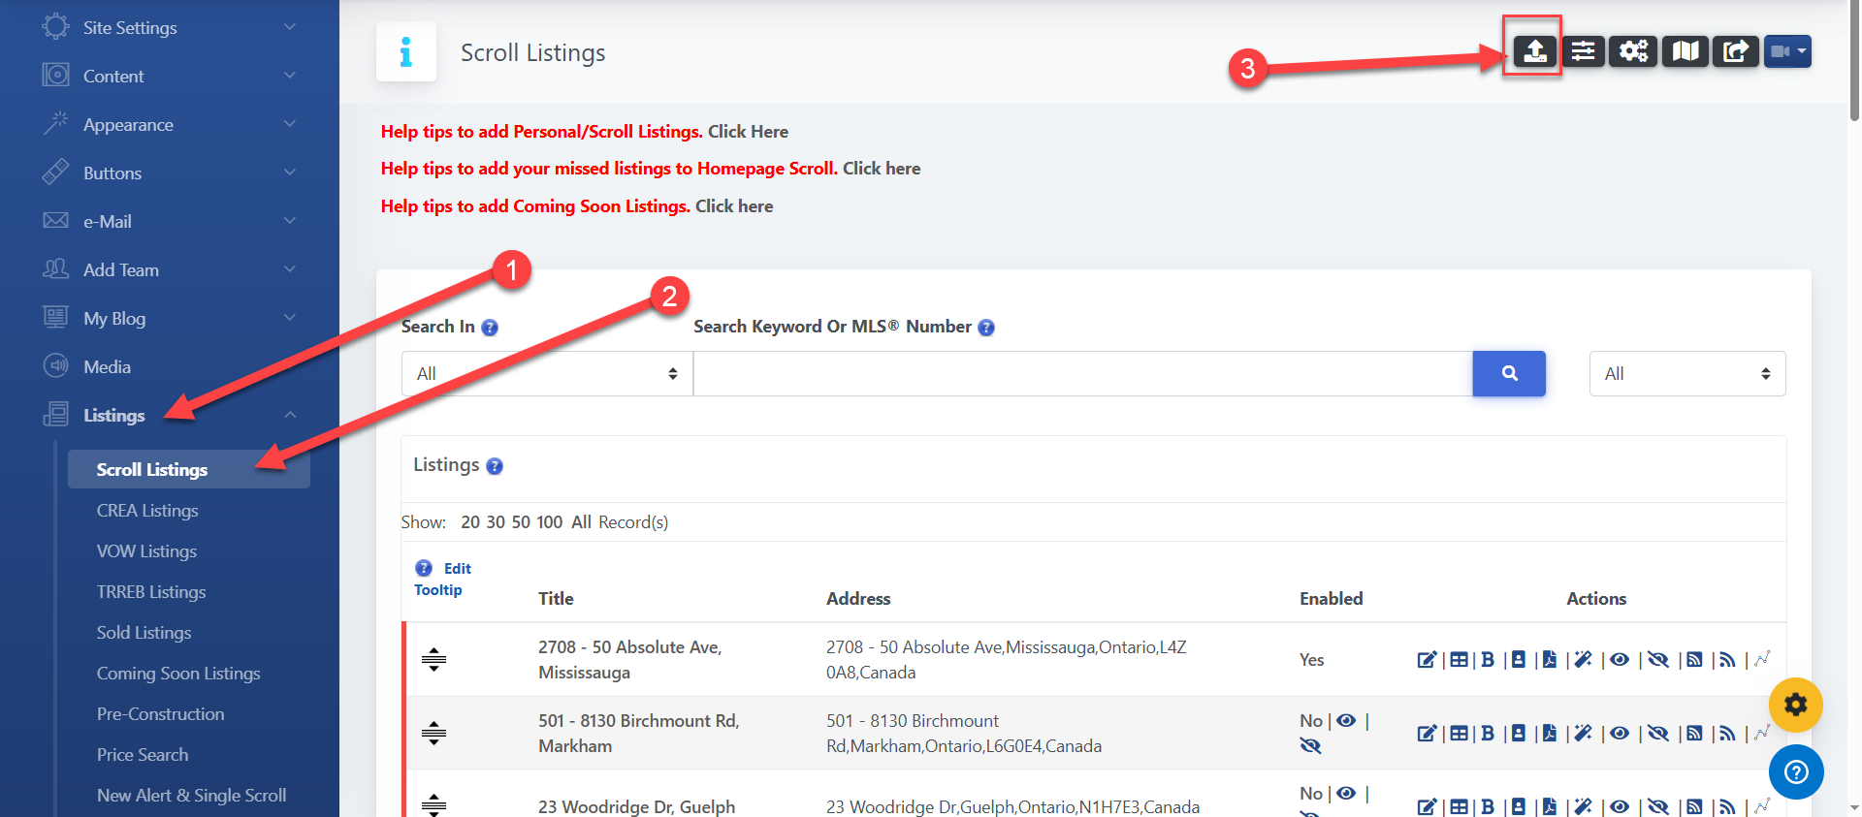Click the share arrow icon in top toolbar

point(1735,50)
